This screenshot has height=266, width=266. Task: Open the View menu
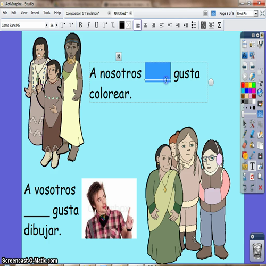pyautogui.click(x=24, y=13)
